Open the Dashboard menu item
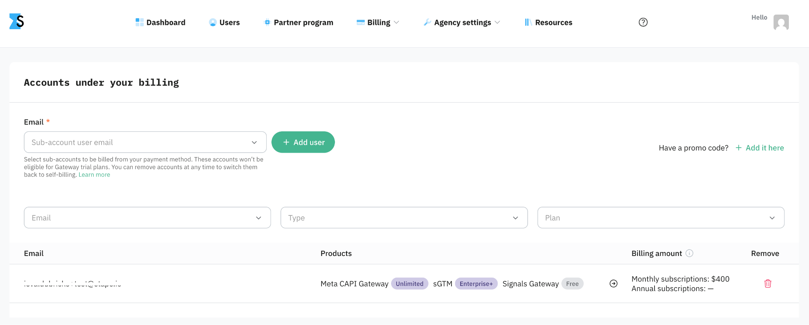 [x=160, y=22]
